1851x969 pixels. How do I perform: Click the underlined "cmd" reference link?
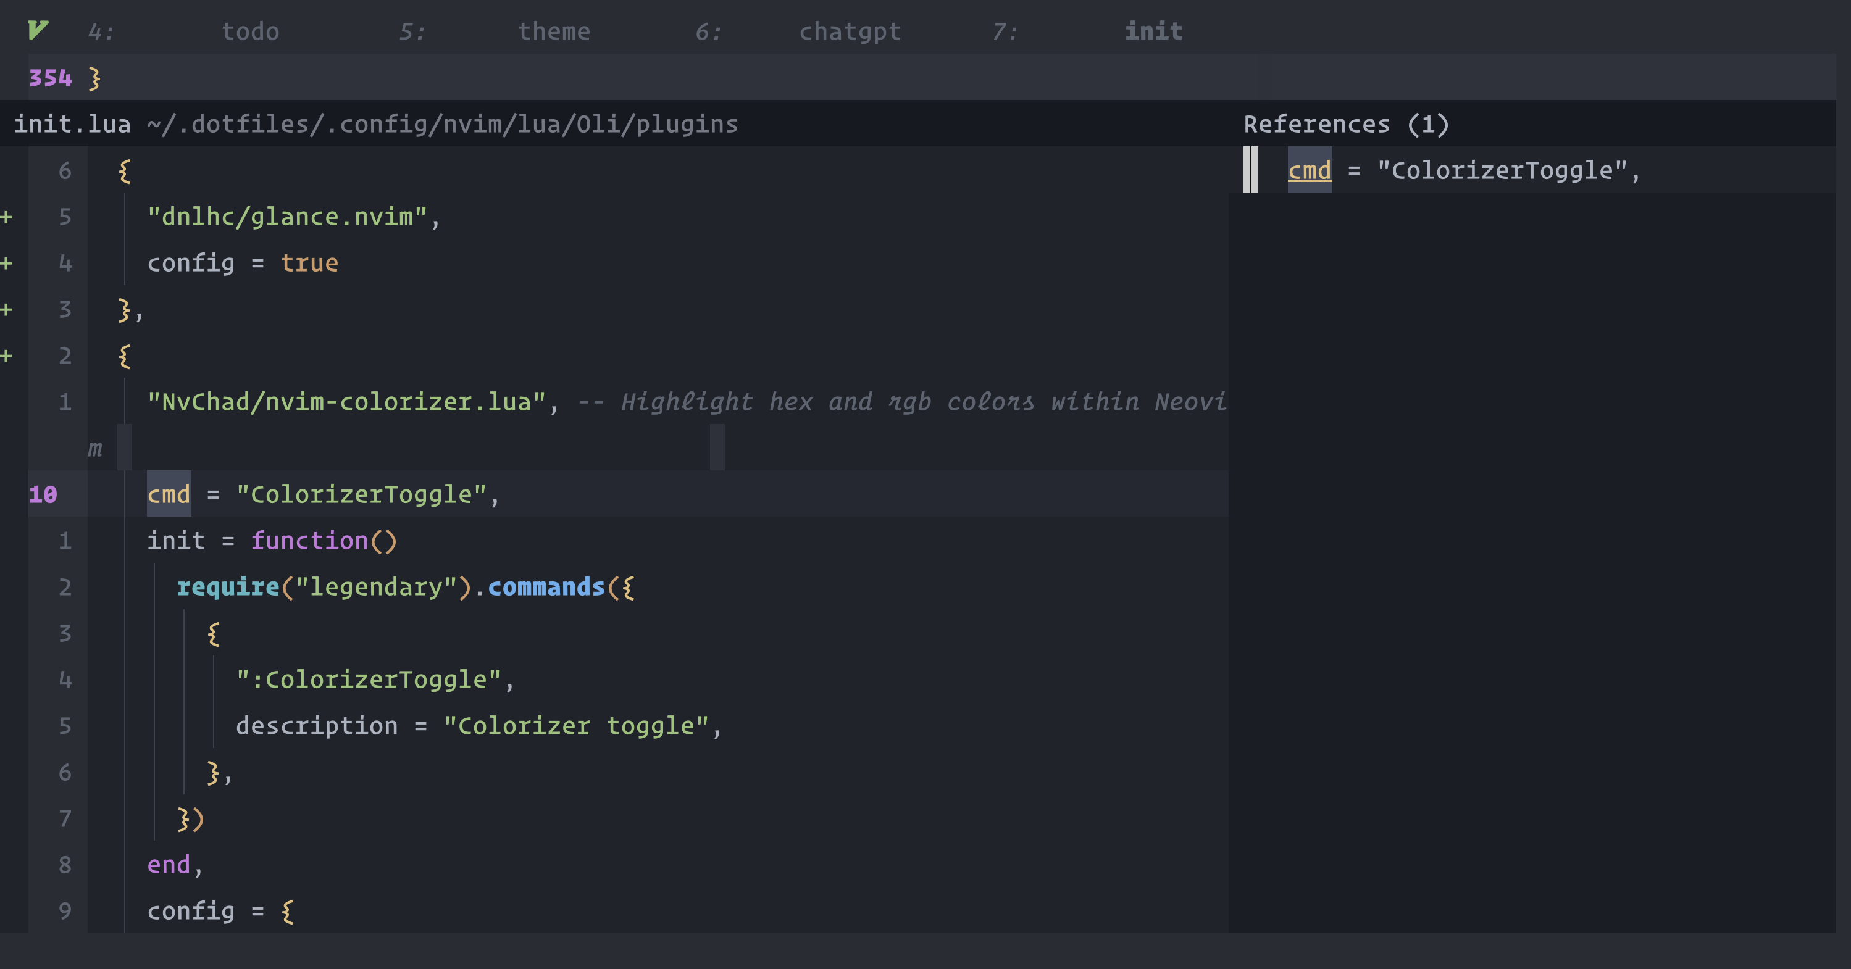[1309, 171]
